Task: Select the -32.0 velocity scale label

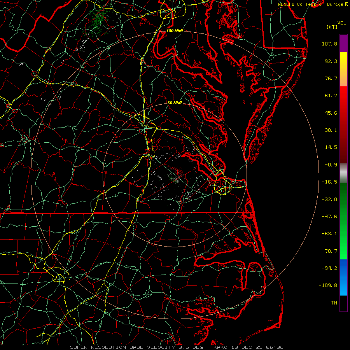Action: click(329, 199)
